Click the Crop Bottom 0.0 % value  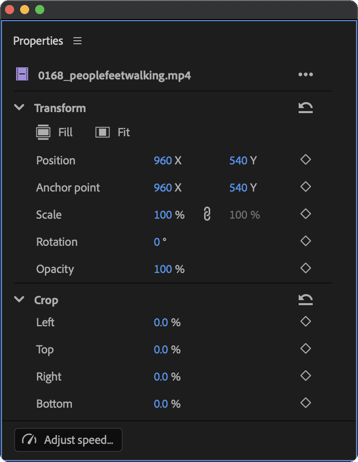click(x=167, y=404)
